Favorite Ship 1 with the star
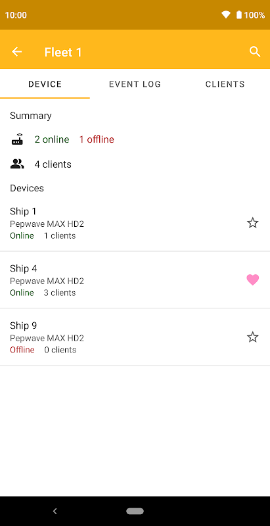270x526 pixels. (x=252, y=223)
